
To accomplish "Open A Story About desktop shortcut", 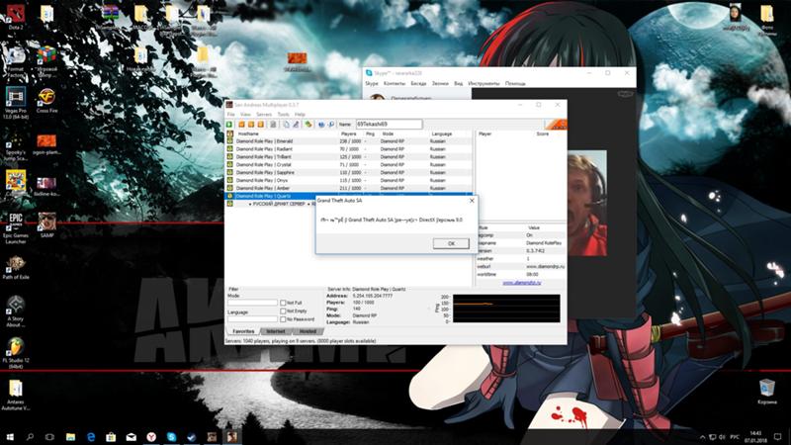I will [x=16, y=311].
